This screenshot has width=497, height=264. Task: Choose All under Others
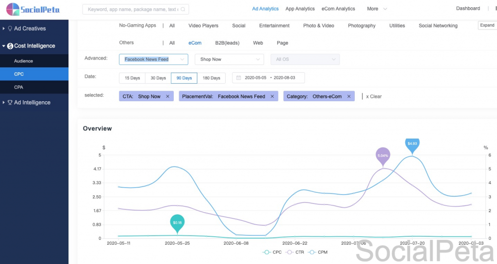point(172,43)
